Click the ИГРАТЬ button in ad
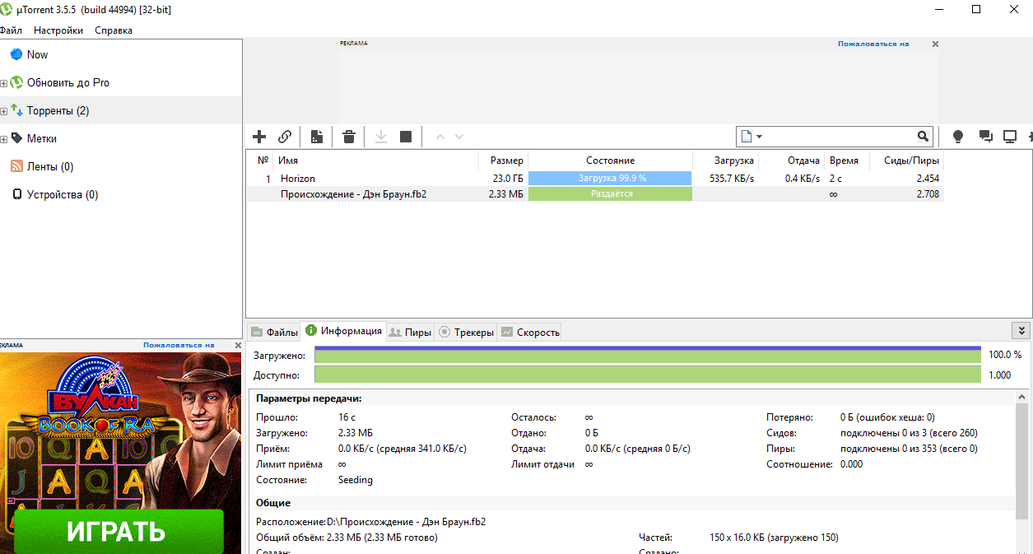The width and height of the screenshot is (1033, 554). (x=118, y=532)
